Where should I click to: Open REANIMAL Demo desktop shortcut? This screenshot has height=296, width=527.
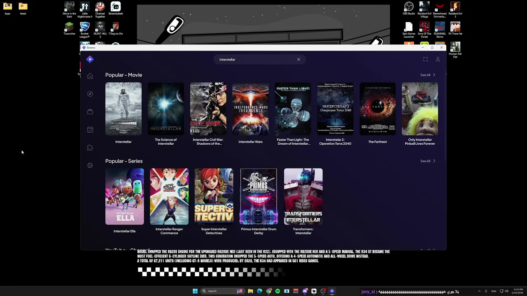coord(440,30)
